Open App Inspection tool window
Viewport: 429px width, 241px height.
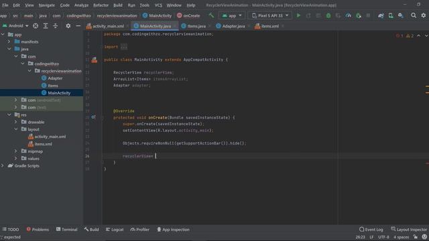tap(173, 230)
